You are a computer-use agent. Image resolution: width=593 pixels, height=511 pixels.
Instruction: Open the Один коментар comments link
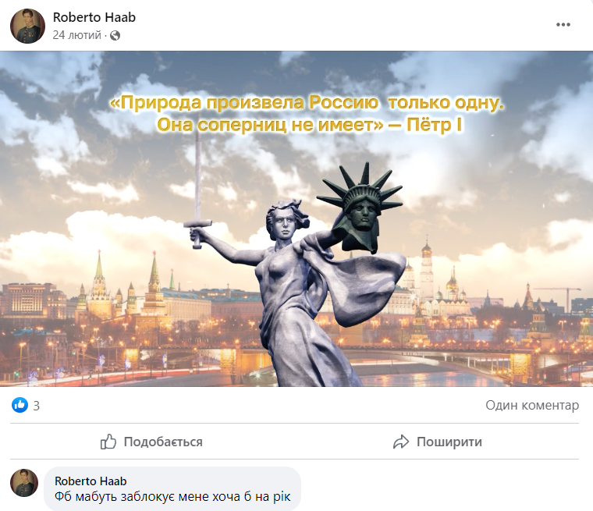click(x=532, y=405)
